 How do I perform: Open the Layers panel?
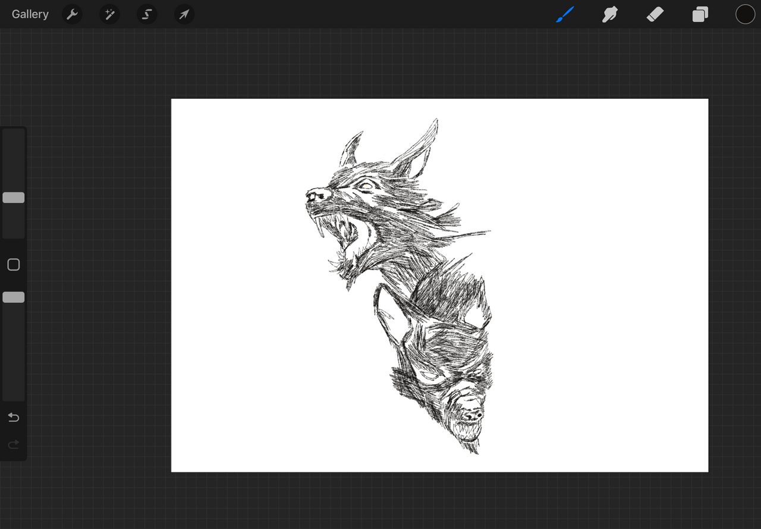pos(700,14)
